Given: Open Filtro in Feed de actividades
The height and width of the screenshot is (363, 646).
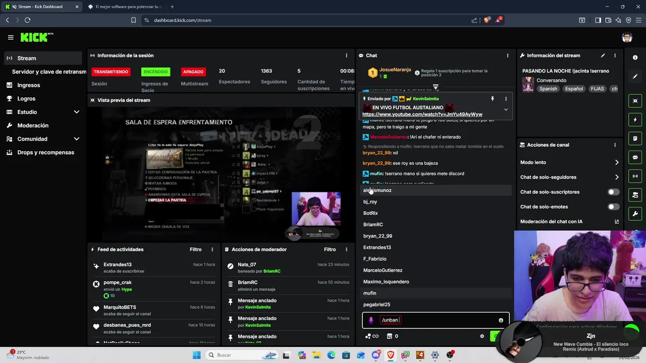Looking at the screenshot, I should (195, 250).
